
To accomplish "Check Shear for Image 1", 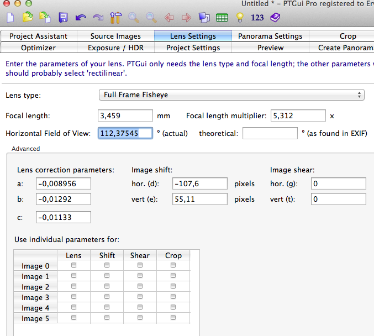I will pos(140,276).
